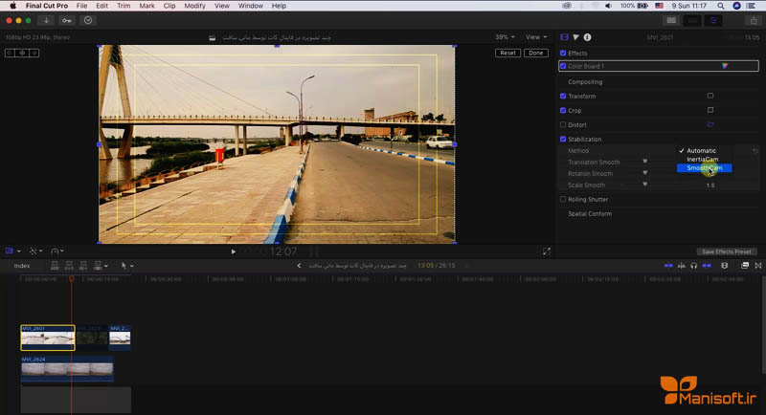The image size is (766, 415).
Task: Choose SmoothCam stabilization method
Action: pos(704,168)
